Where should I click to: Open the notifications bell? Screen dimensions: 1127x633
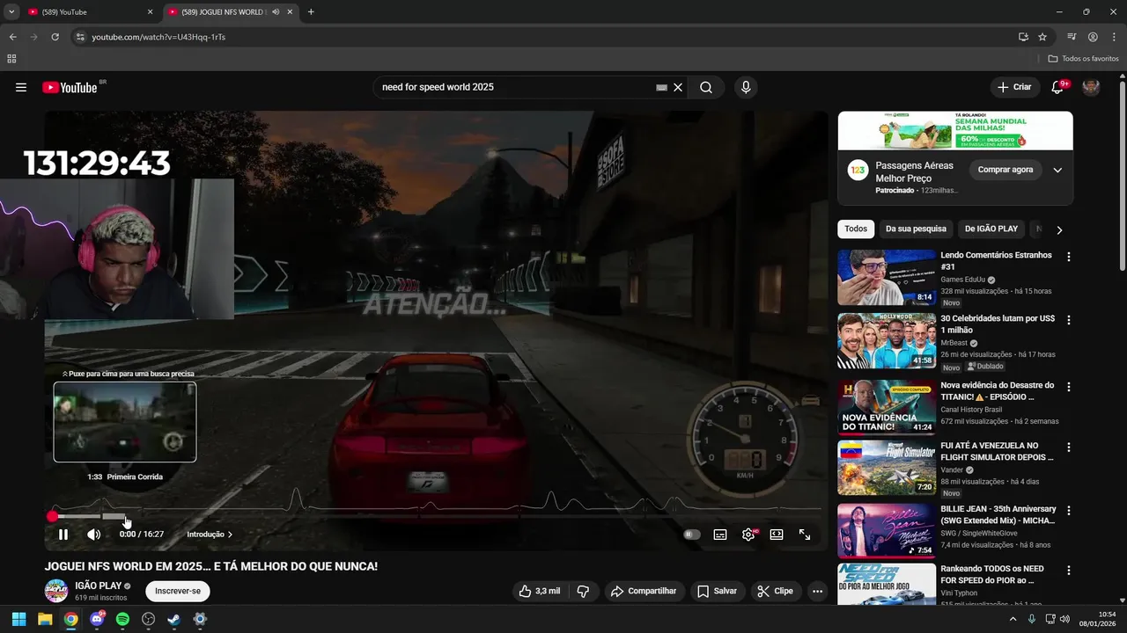click(1057, 87)
